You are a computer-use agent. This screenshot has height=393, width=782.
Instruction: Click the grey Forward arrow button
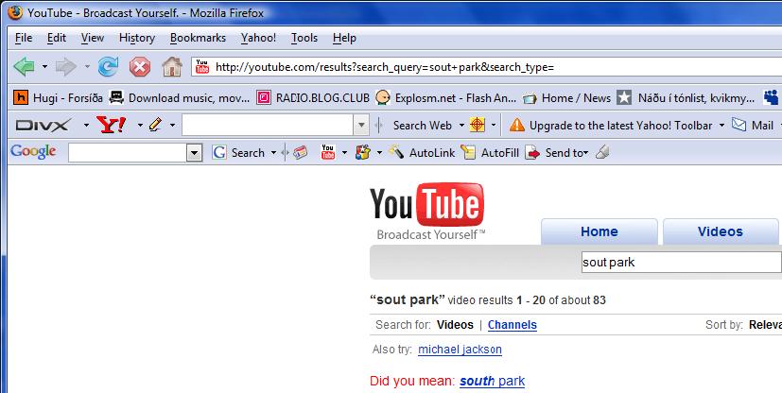pos(66,66)
